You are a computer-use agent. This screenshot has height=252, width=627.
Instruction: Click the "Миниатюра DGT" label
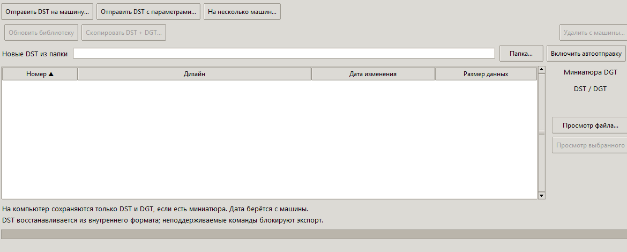590,72
